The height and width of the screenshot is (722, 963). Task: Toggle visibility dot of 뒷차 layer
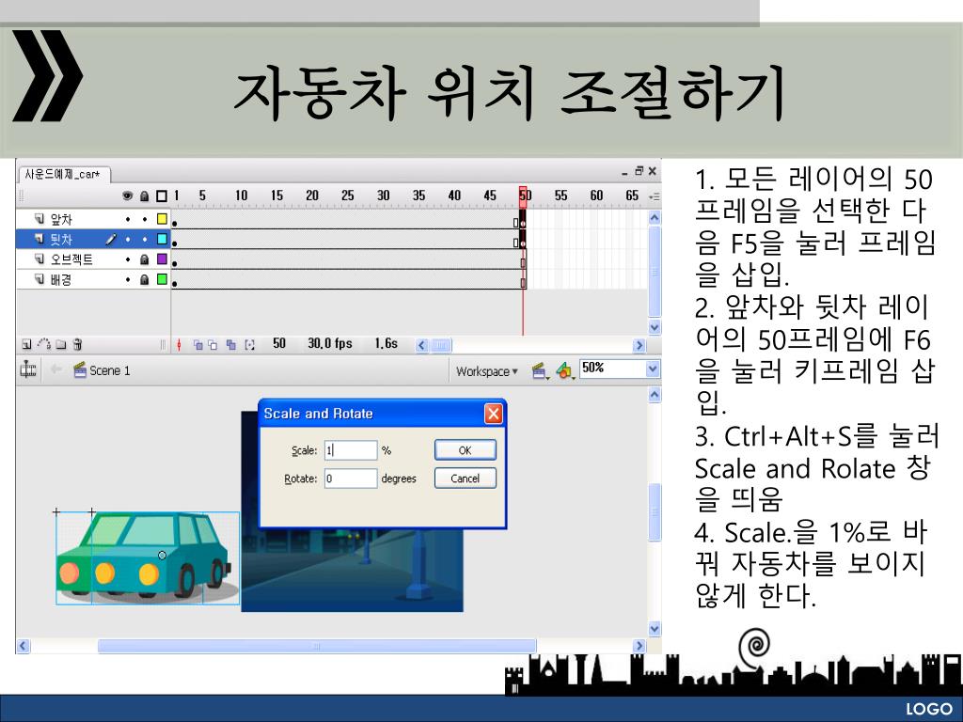coord(128,240)
